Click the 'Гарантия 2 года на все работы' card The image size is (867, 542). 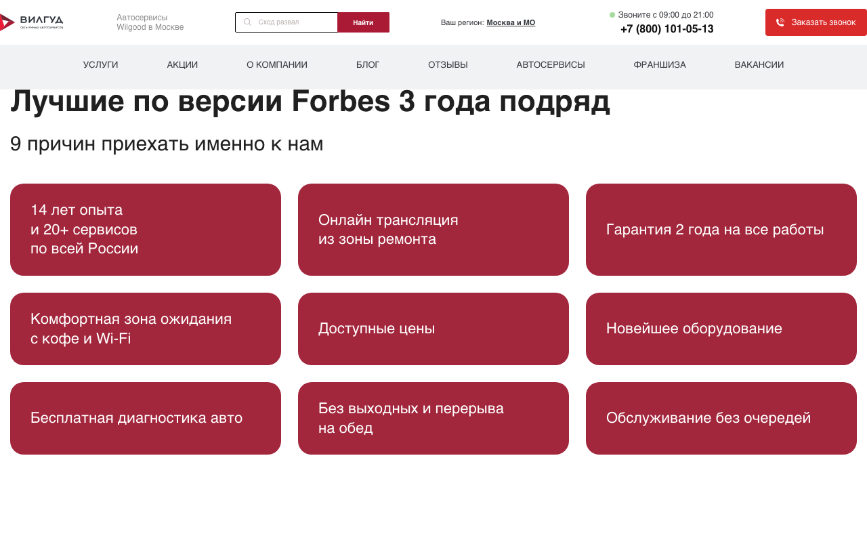721,230
